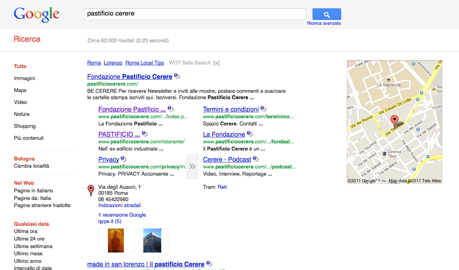Viewport: 459px width, 270px height.
Task: Open the orange statue photo thumbnail
Action: coord(115,241)
